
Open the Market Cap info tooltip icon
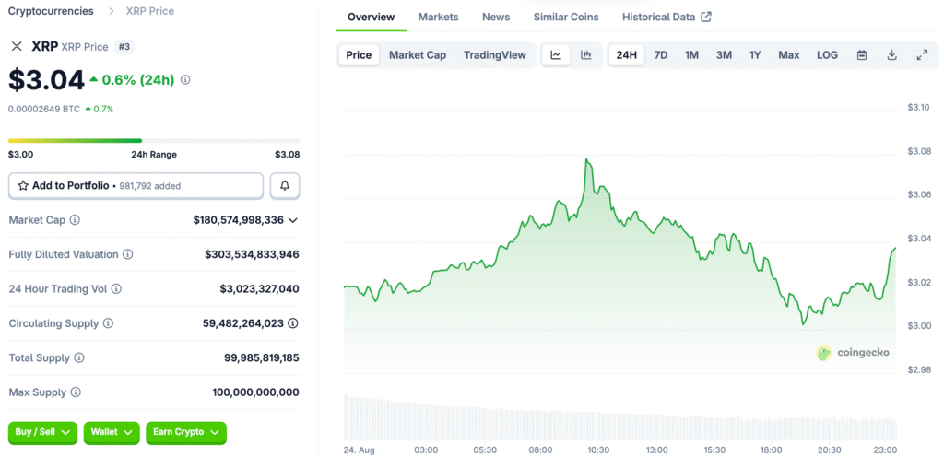click(x=75, y=220)
